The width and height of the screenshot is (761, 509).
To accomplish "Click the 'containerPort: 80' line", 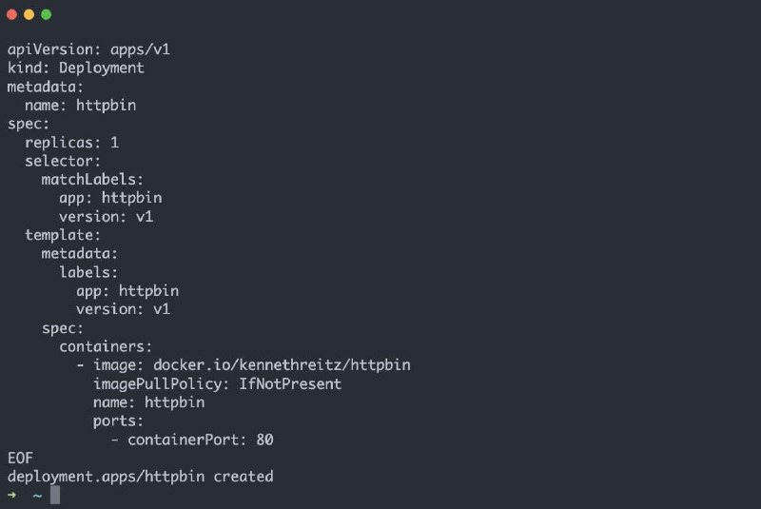I will pos(201,440).
